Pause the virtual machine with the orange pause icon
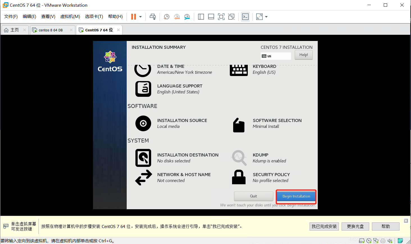The image size is (411, 244). tap(133, 17)
